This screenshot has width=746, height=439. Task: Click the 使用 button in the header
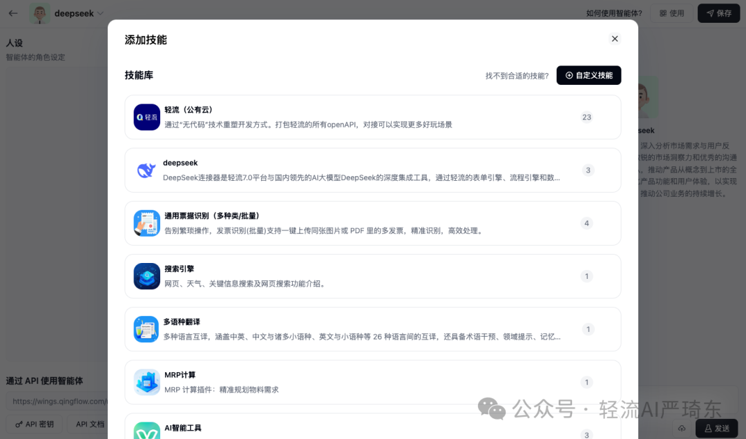671,13
